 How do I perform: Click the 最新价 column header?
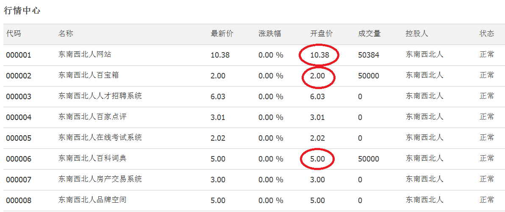click(222, 33)
